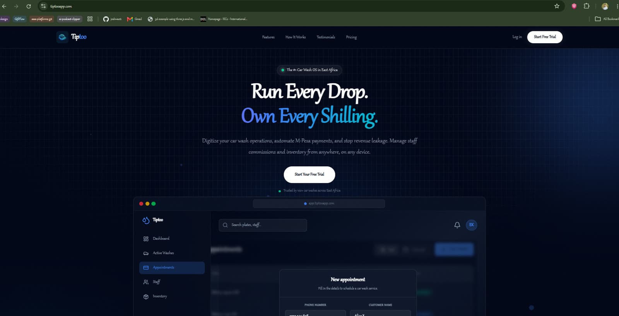This screenshot has width=619, height=316.
Task: Click the browser back arrow
Action: (4, 6)
